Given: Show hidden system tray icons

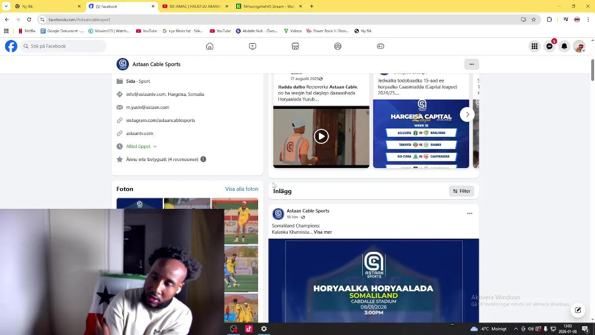Looking at the screenshot, I should click(516, 329).
